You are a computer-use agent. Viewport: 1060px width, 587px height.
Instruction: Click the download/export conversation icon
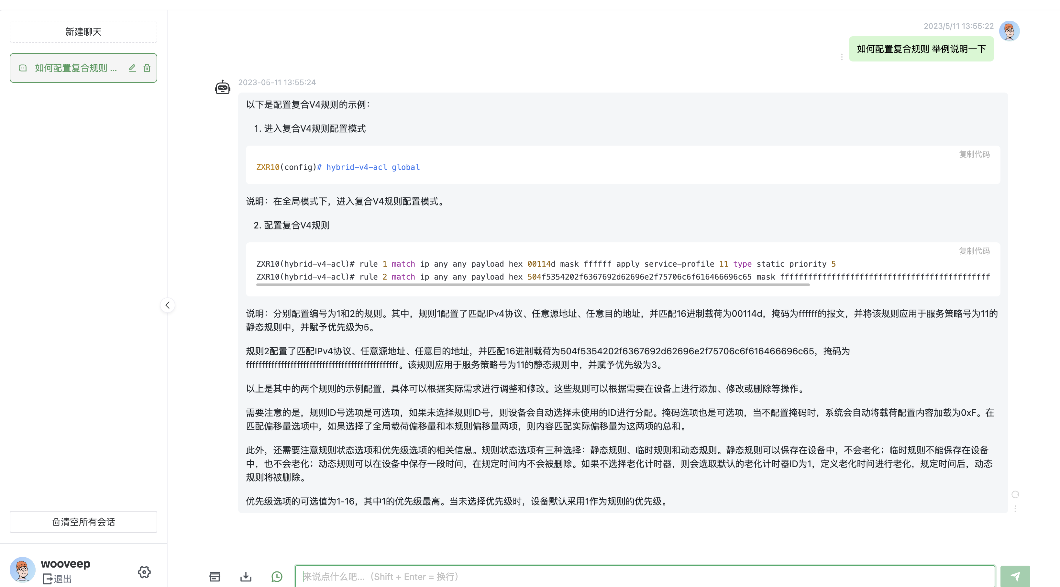click(x=246, y=576)
